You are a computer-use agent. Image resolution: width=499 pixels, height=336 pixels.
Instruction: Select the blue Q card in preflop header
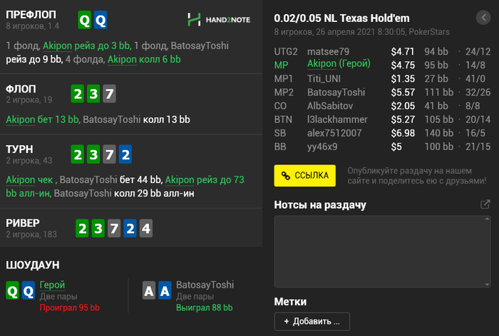101,20
